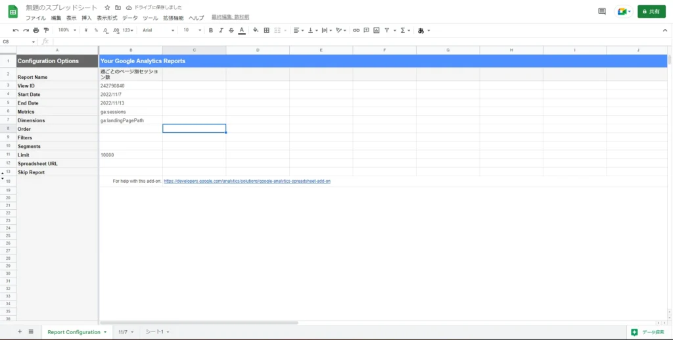Open the more number formats 123 dropdown

pos(128,30)
